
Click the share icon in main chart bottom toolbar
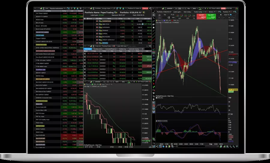coord(157,146)
